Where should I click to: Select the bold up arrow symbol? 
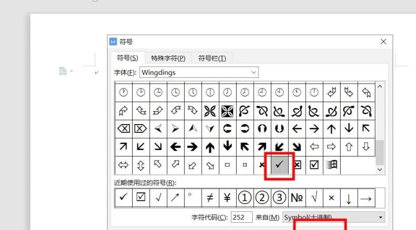pyautogui.click(x=210, y=146)
